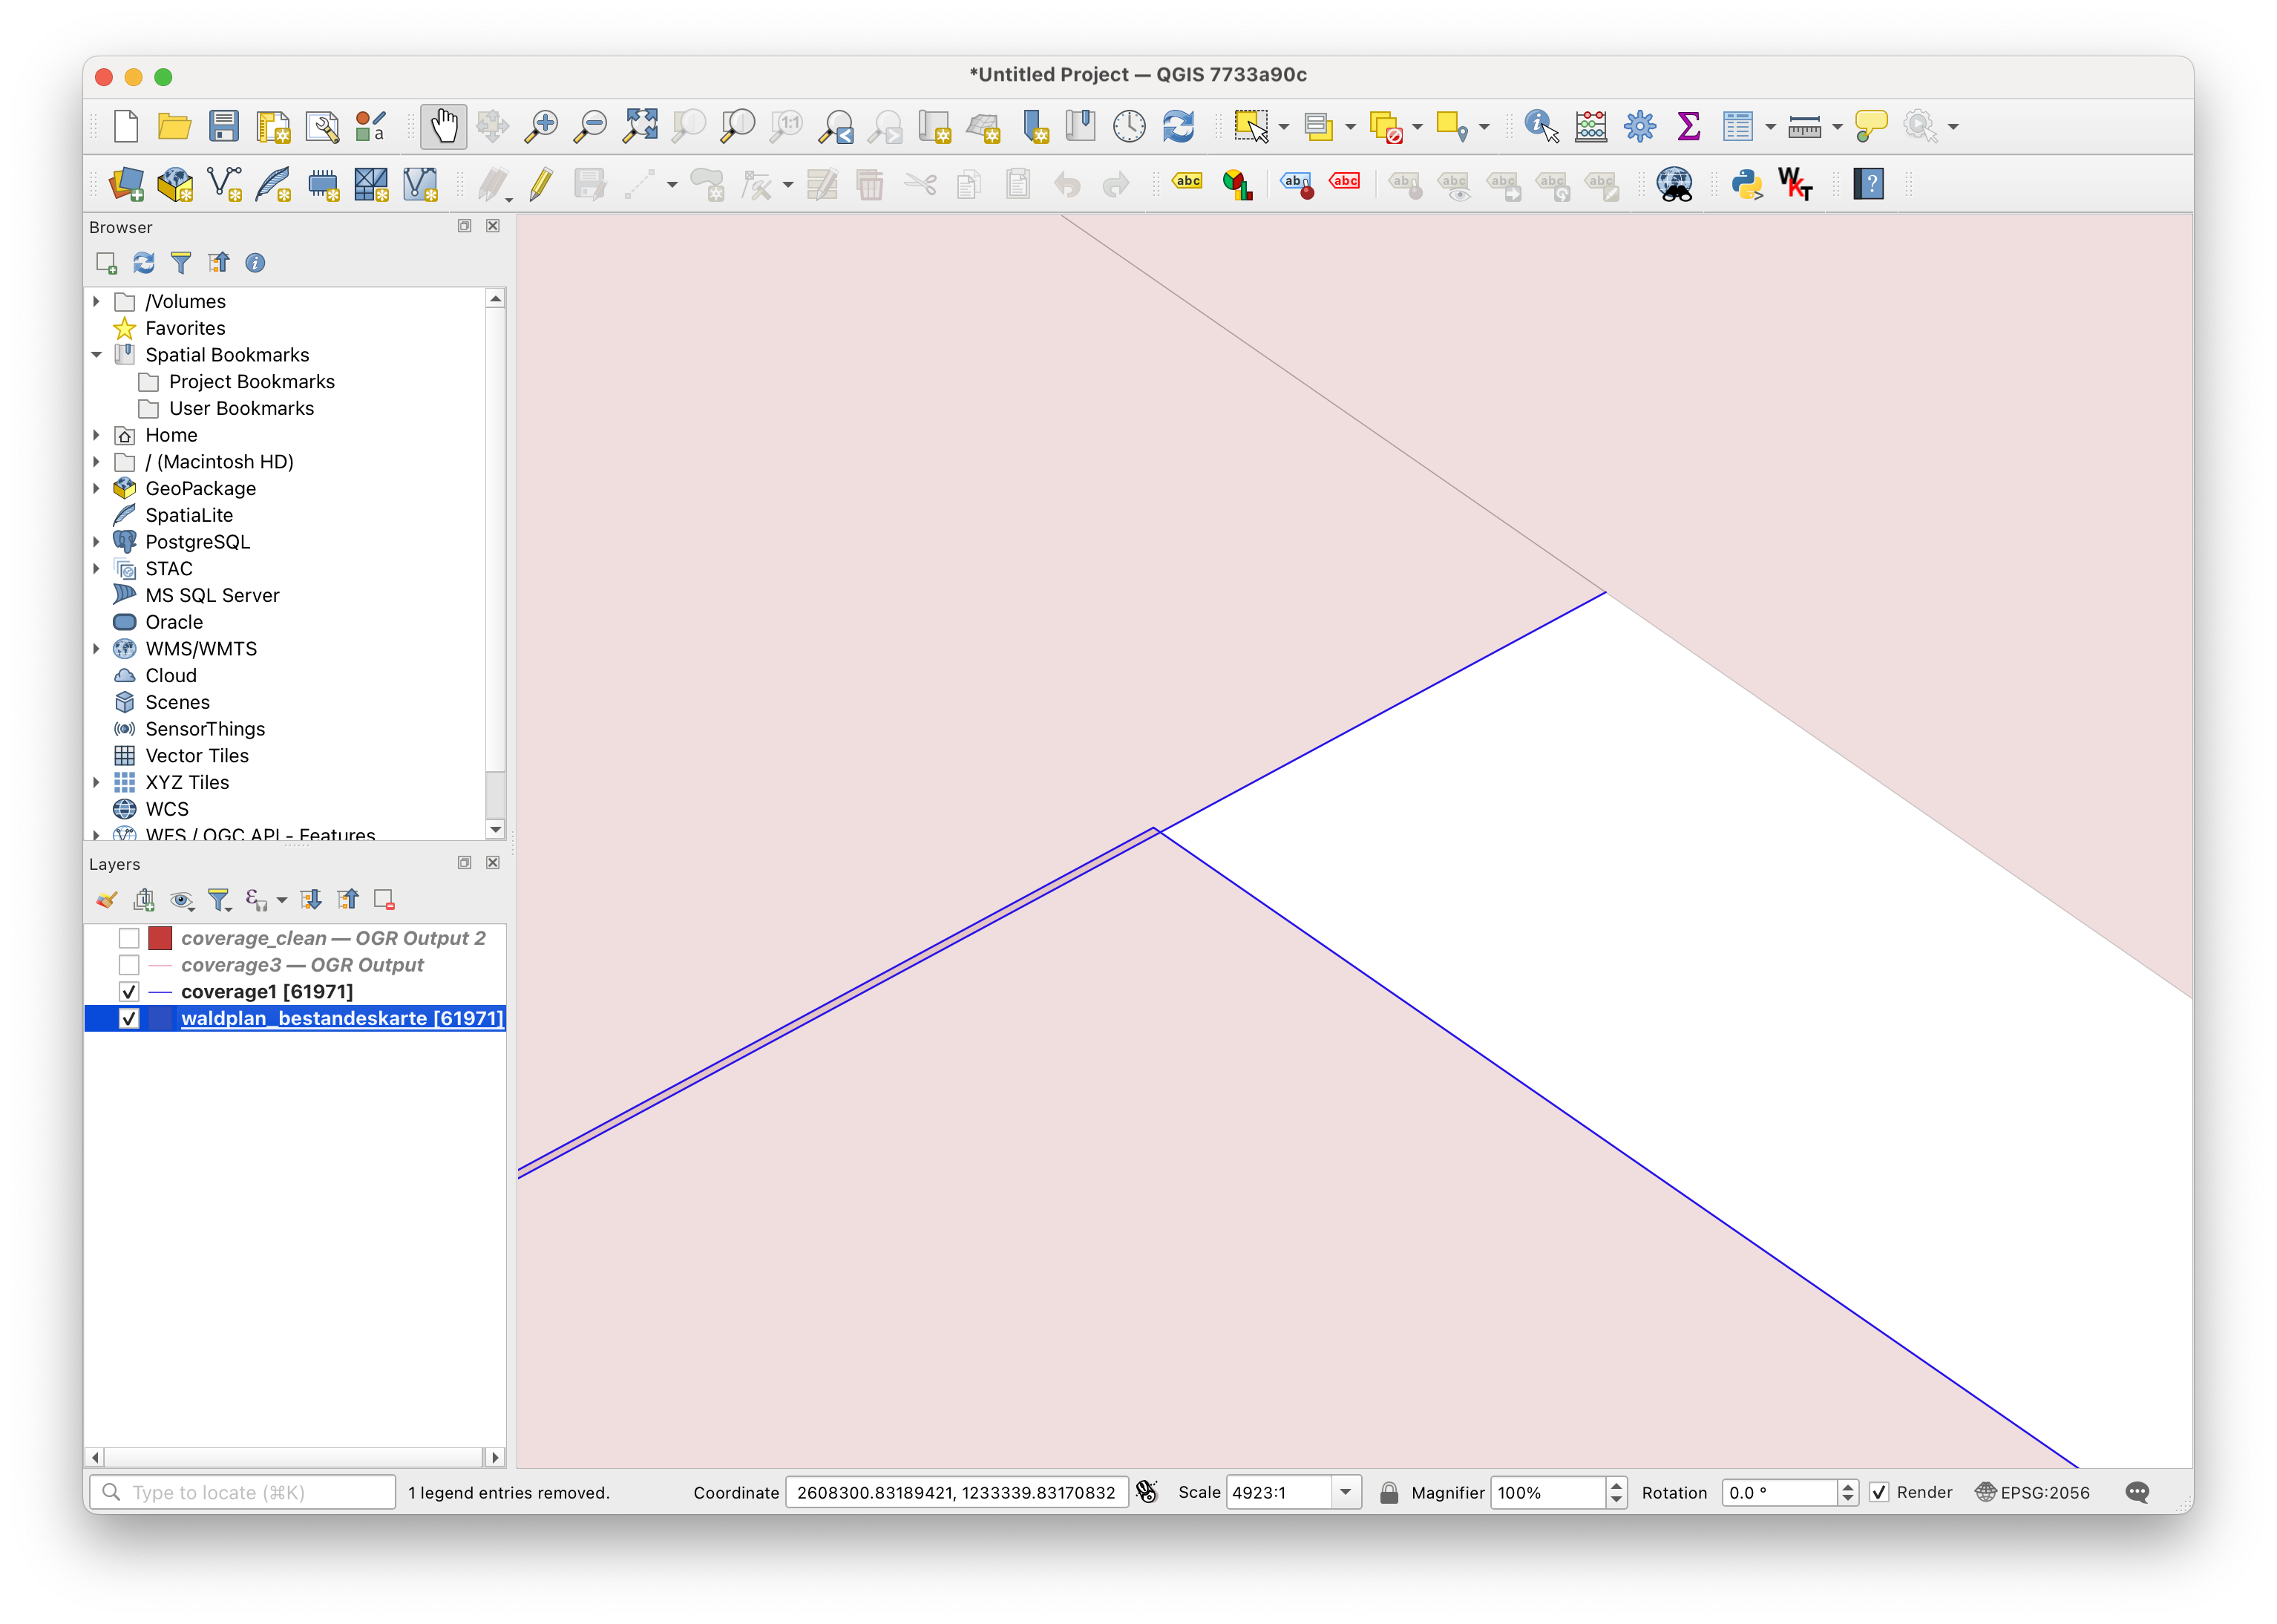
Task: Click EPSG:2056 CRS button
Action: 2032,1492
